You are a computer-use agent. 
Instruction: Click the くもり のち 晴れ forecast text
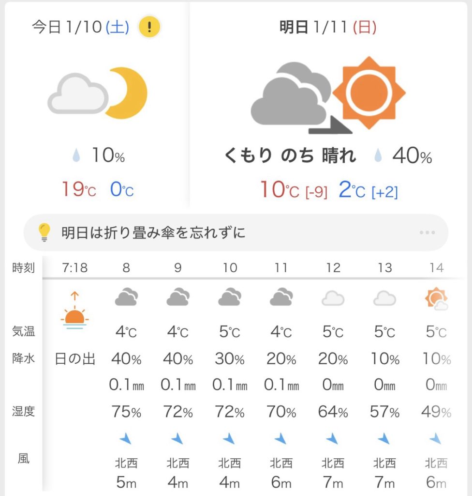pos(291,156)
